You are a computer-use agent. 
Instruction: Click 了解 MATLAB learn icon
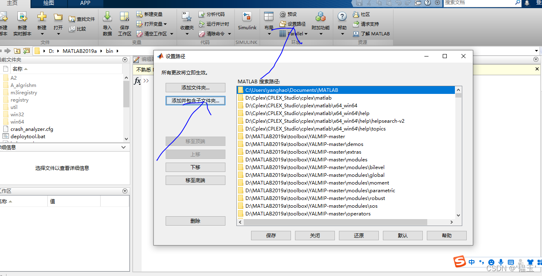pos(356,34)
